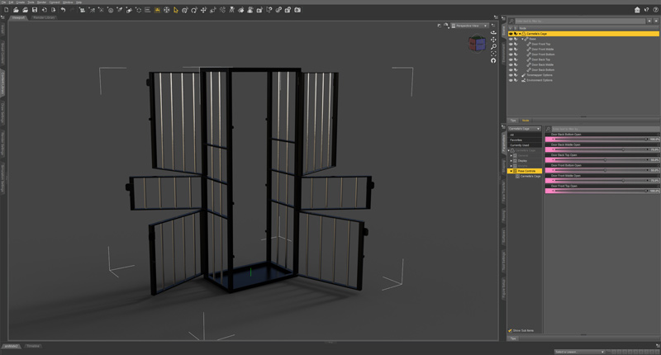Hide Door Front Top using its eye icon
661x355 pixels.
[511, 45]
